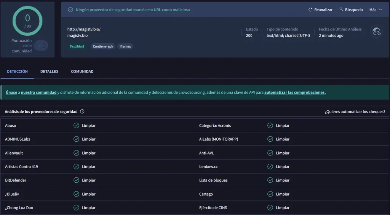The width and height of the screenshot is (390, 215).
Task: Click the check icon for Artistas Contra 419
Action: click(x=76, y=167)
